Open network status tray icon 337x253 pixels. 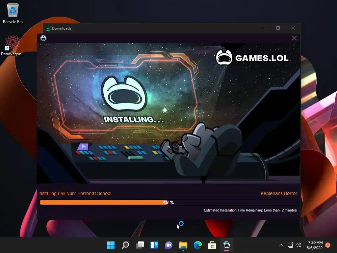click(x=290, y=245)
